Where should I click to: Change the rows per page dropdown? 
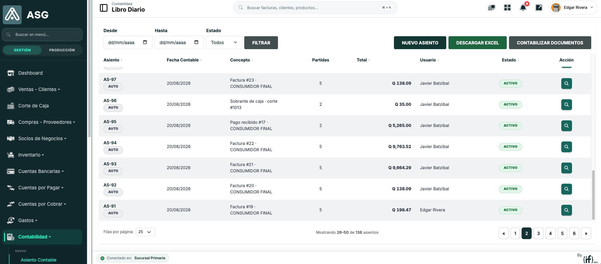(x=145, y=232)
